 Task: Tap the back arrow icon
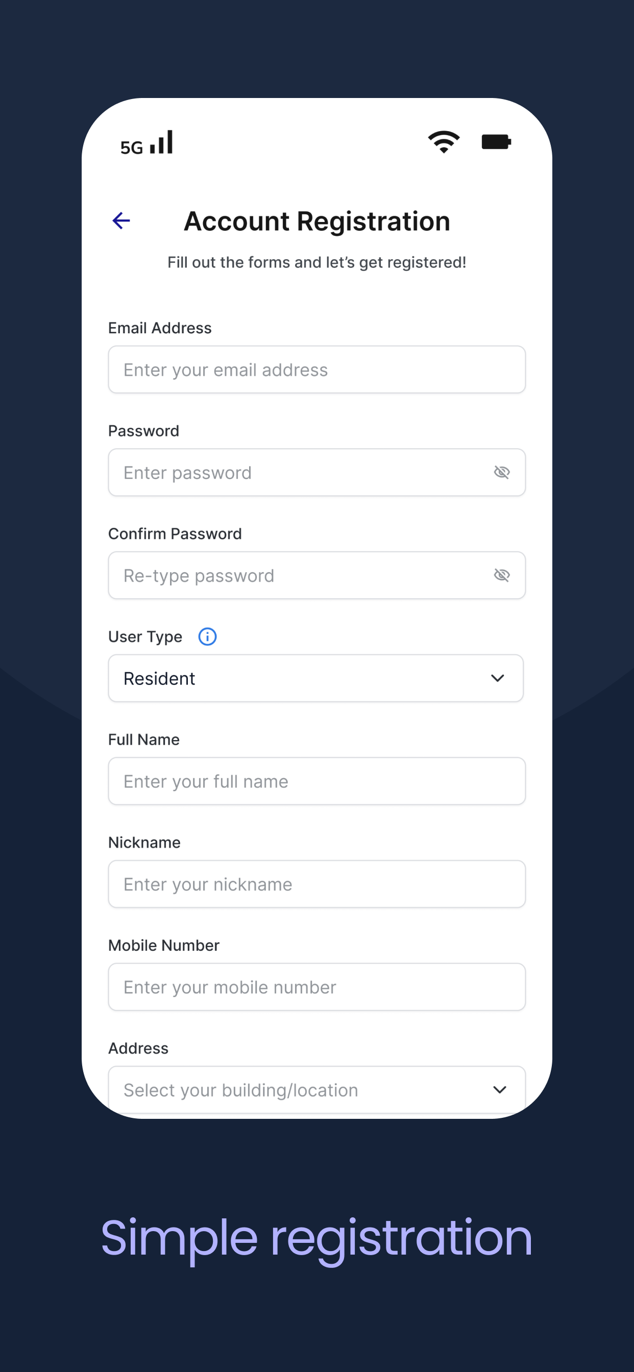121,220
